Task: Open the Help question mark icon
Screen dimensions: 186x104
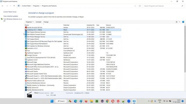Action: tap(183, 22)
